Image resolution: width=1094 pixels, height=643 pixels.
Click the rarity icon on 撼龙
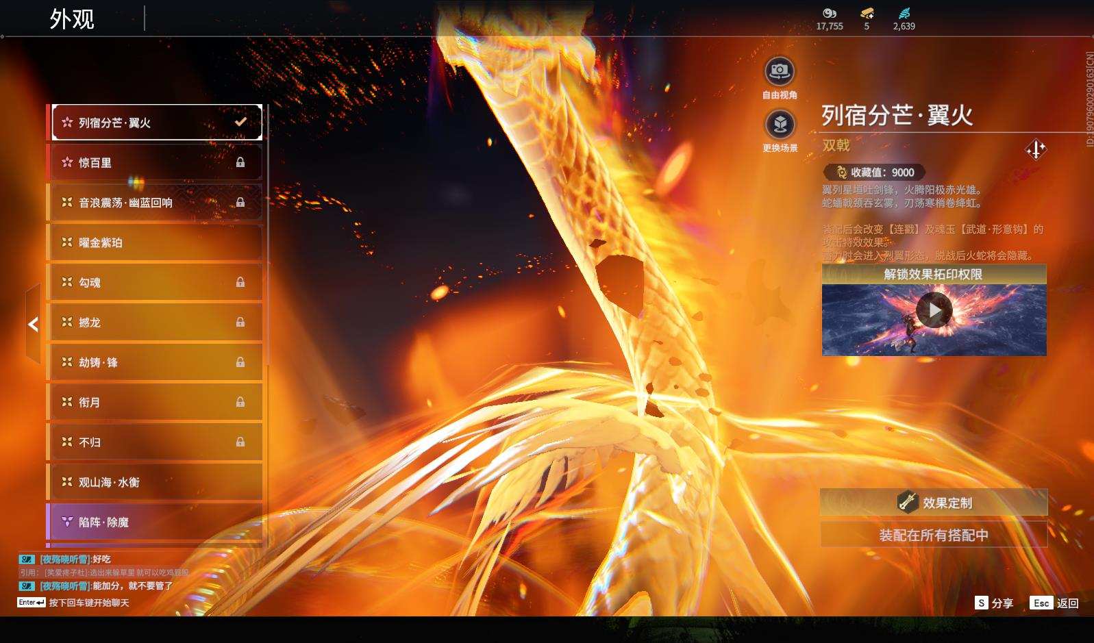pos(67,322)
